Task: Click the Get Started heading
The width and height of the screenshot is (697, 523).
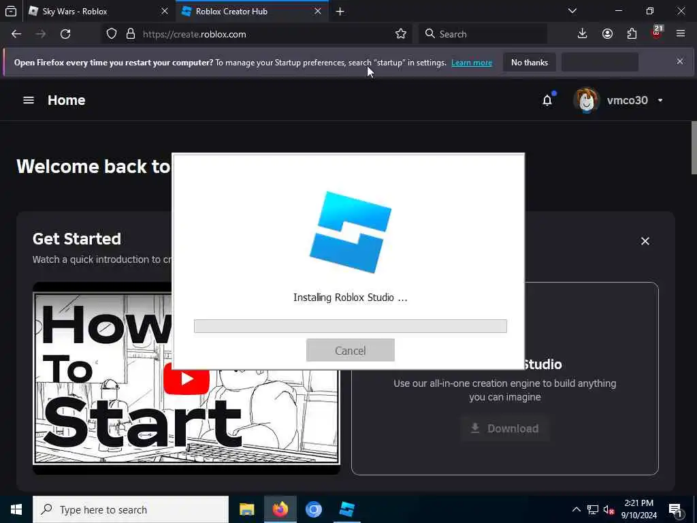Action: [77, 239]
